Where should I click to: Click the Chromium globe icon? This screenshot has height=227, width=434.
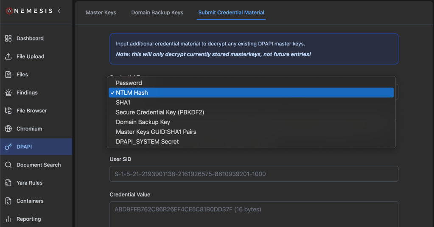point(8,129)
